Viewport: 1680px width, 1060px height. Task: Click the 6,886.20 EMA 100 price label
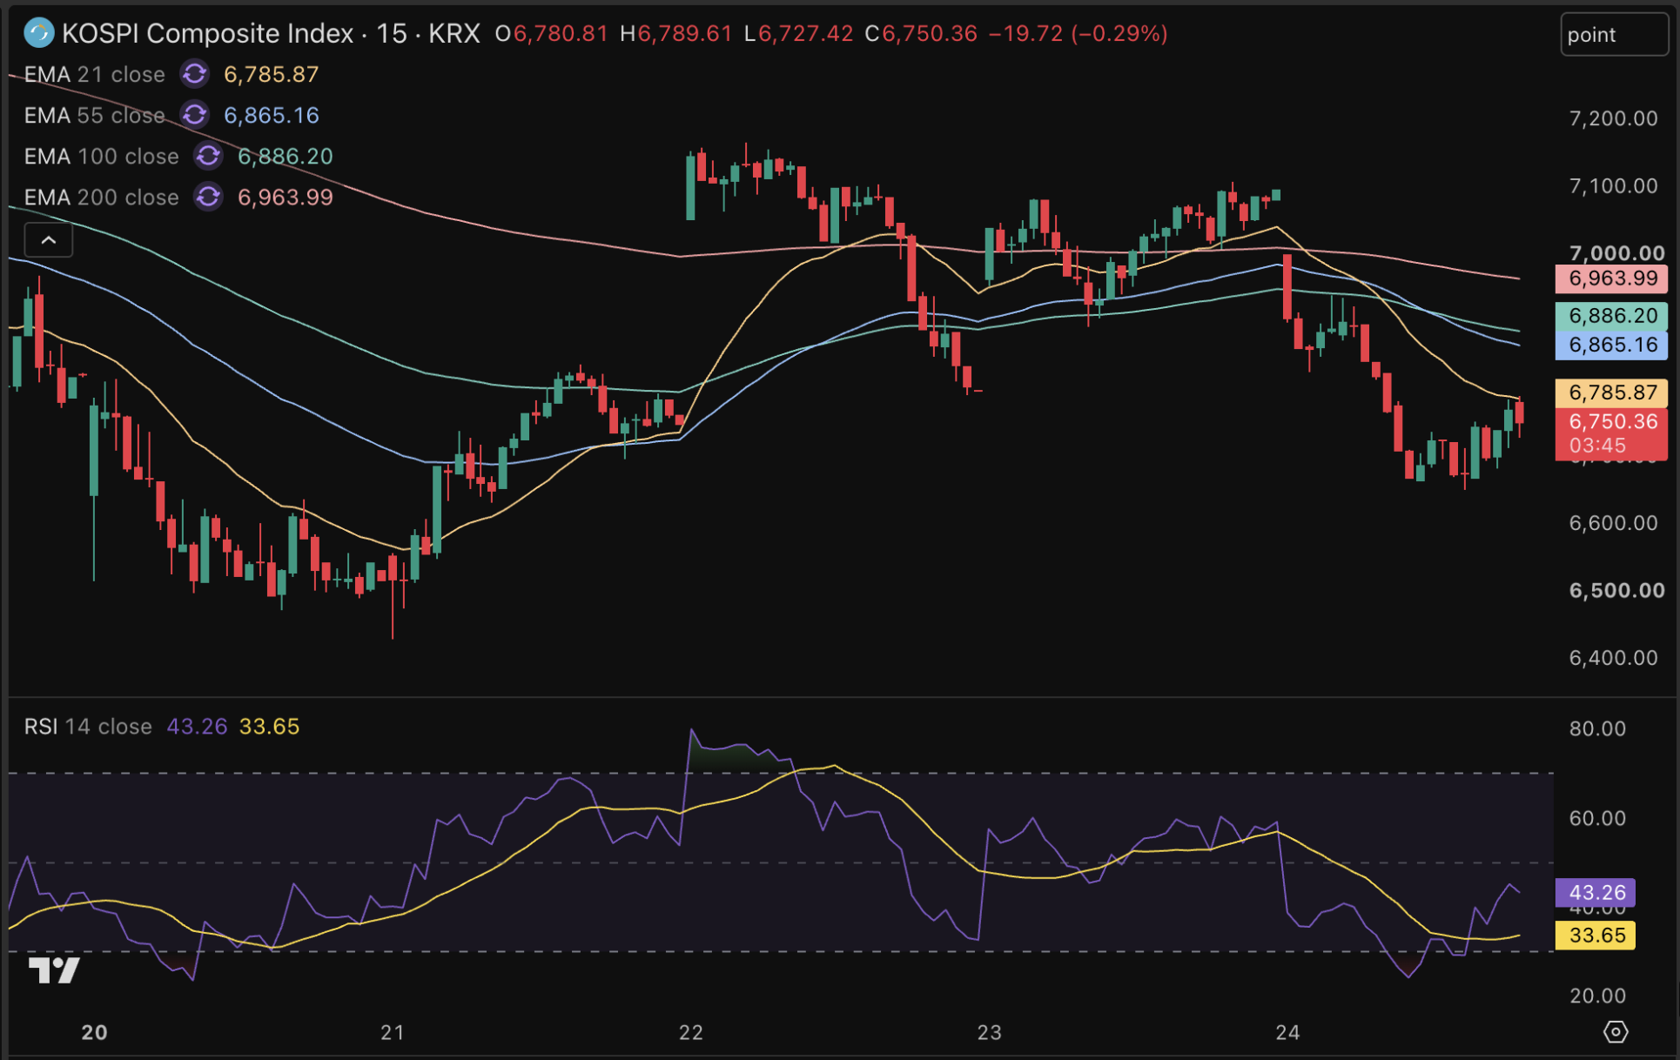[1612, 315]
